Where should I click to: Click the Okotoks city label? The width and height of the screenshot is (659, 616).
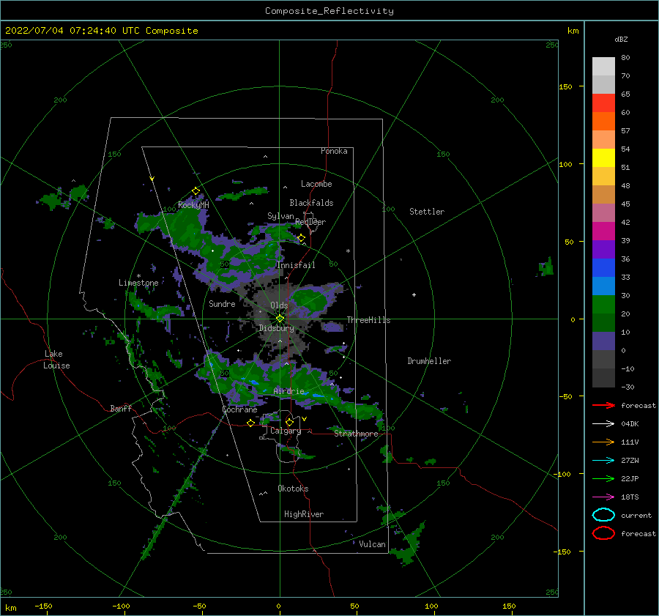pyautogui.click(x=293, y=489)
